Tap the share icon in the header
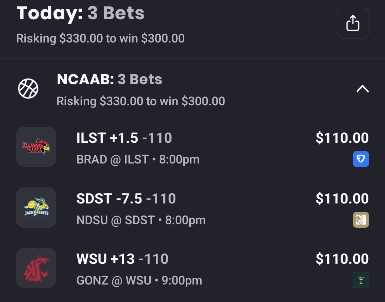Viewport: 385px width, 302px height. point(353,23)
